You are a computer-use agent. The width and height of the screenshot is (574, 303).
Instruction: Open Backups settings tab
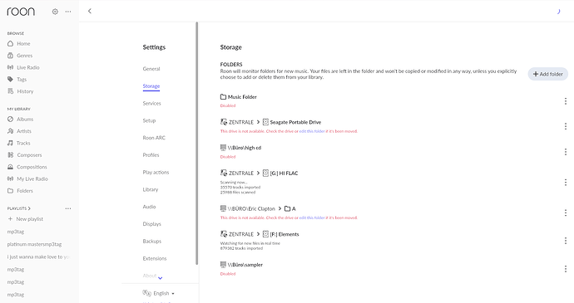[152, 242]
